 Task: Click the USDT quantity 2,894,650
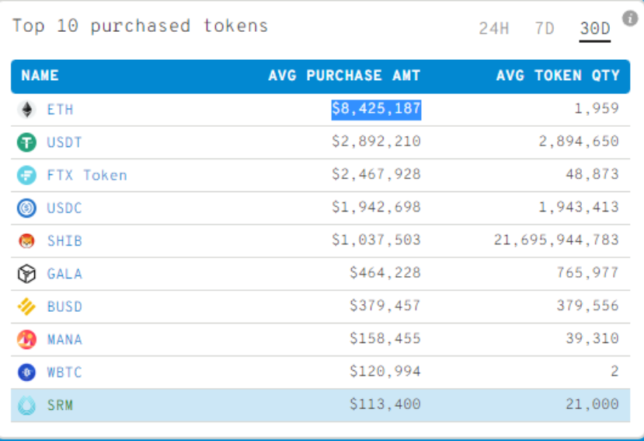coord(579,142)
